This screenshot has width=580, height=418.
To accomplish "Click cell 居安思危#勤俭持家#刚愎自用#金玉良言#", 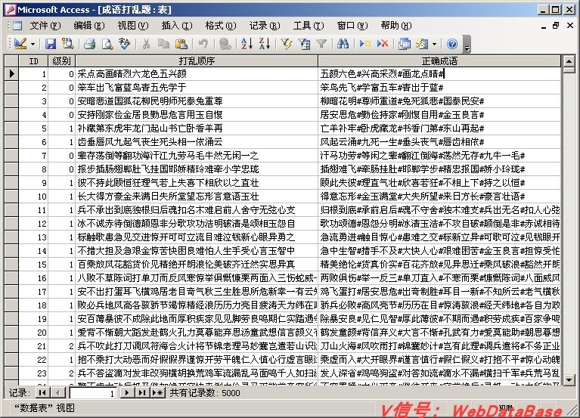I will click(439, 115).
